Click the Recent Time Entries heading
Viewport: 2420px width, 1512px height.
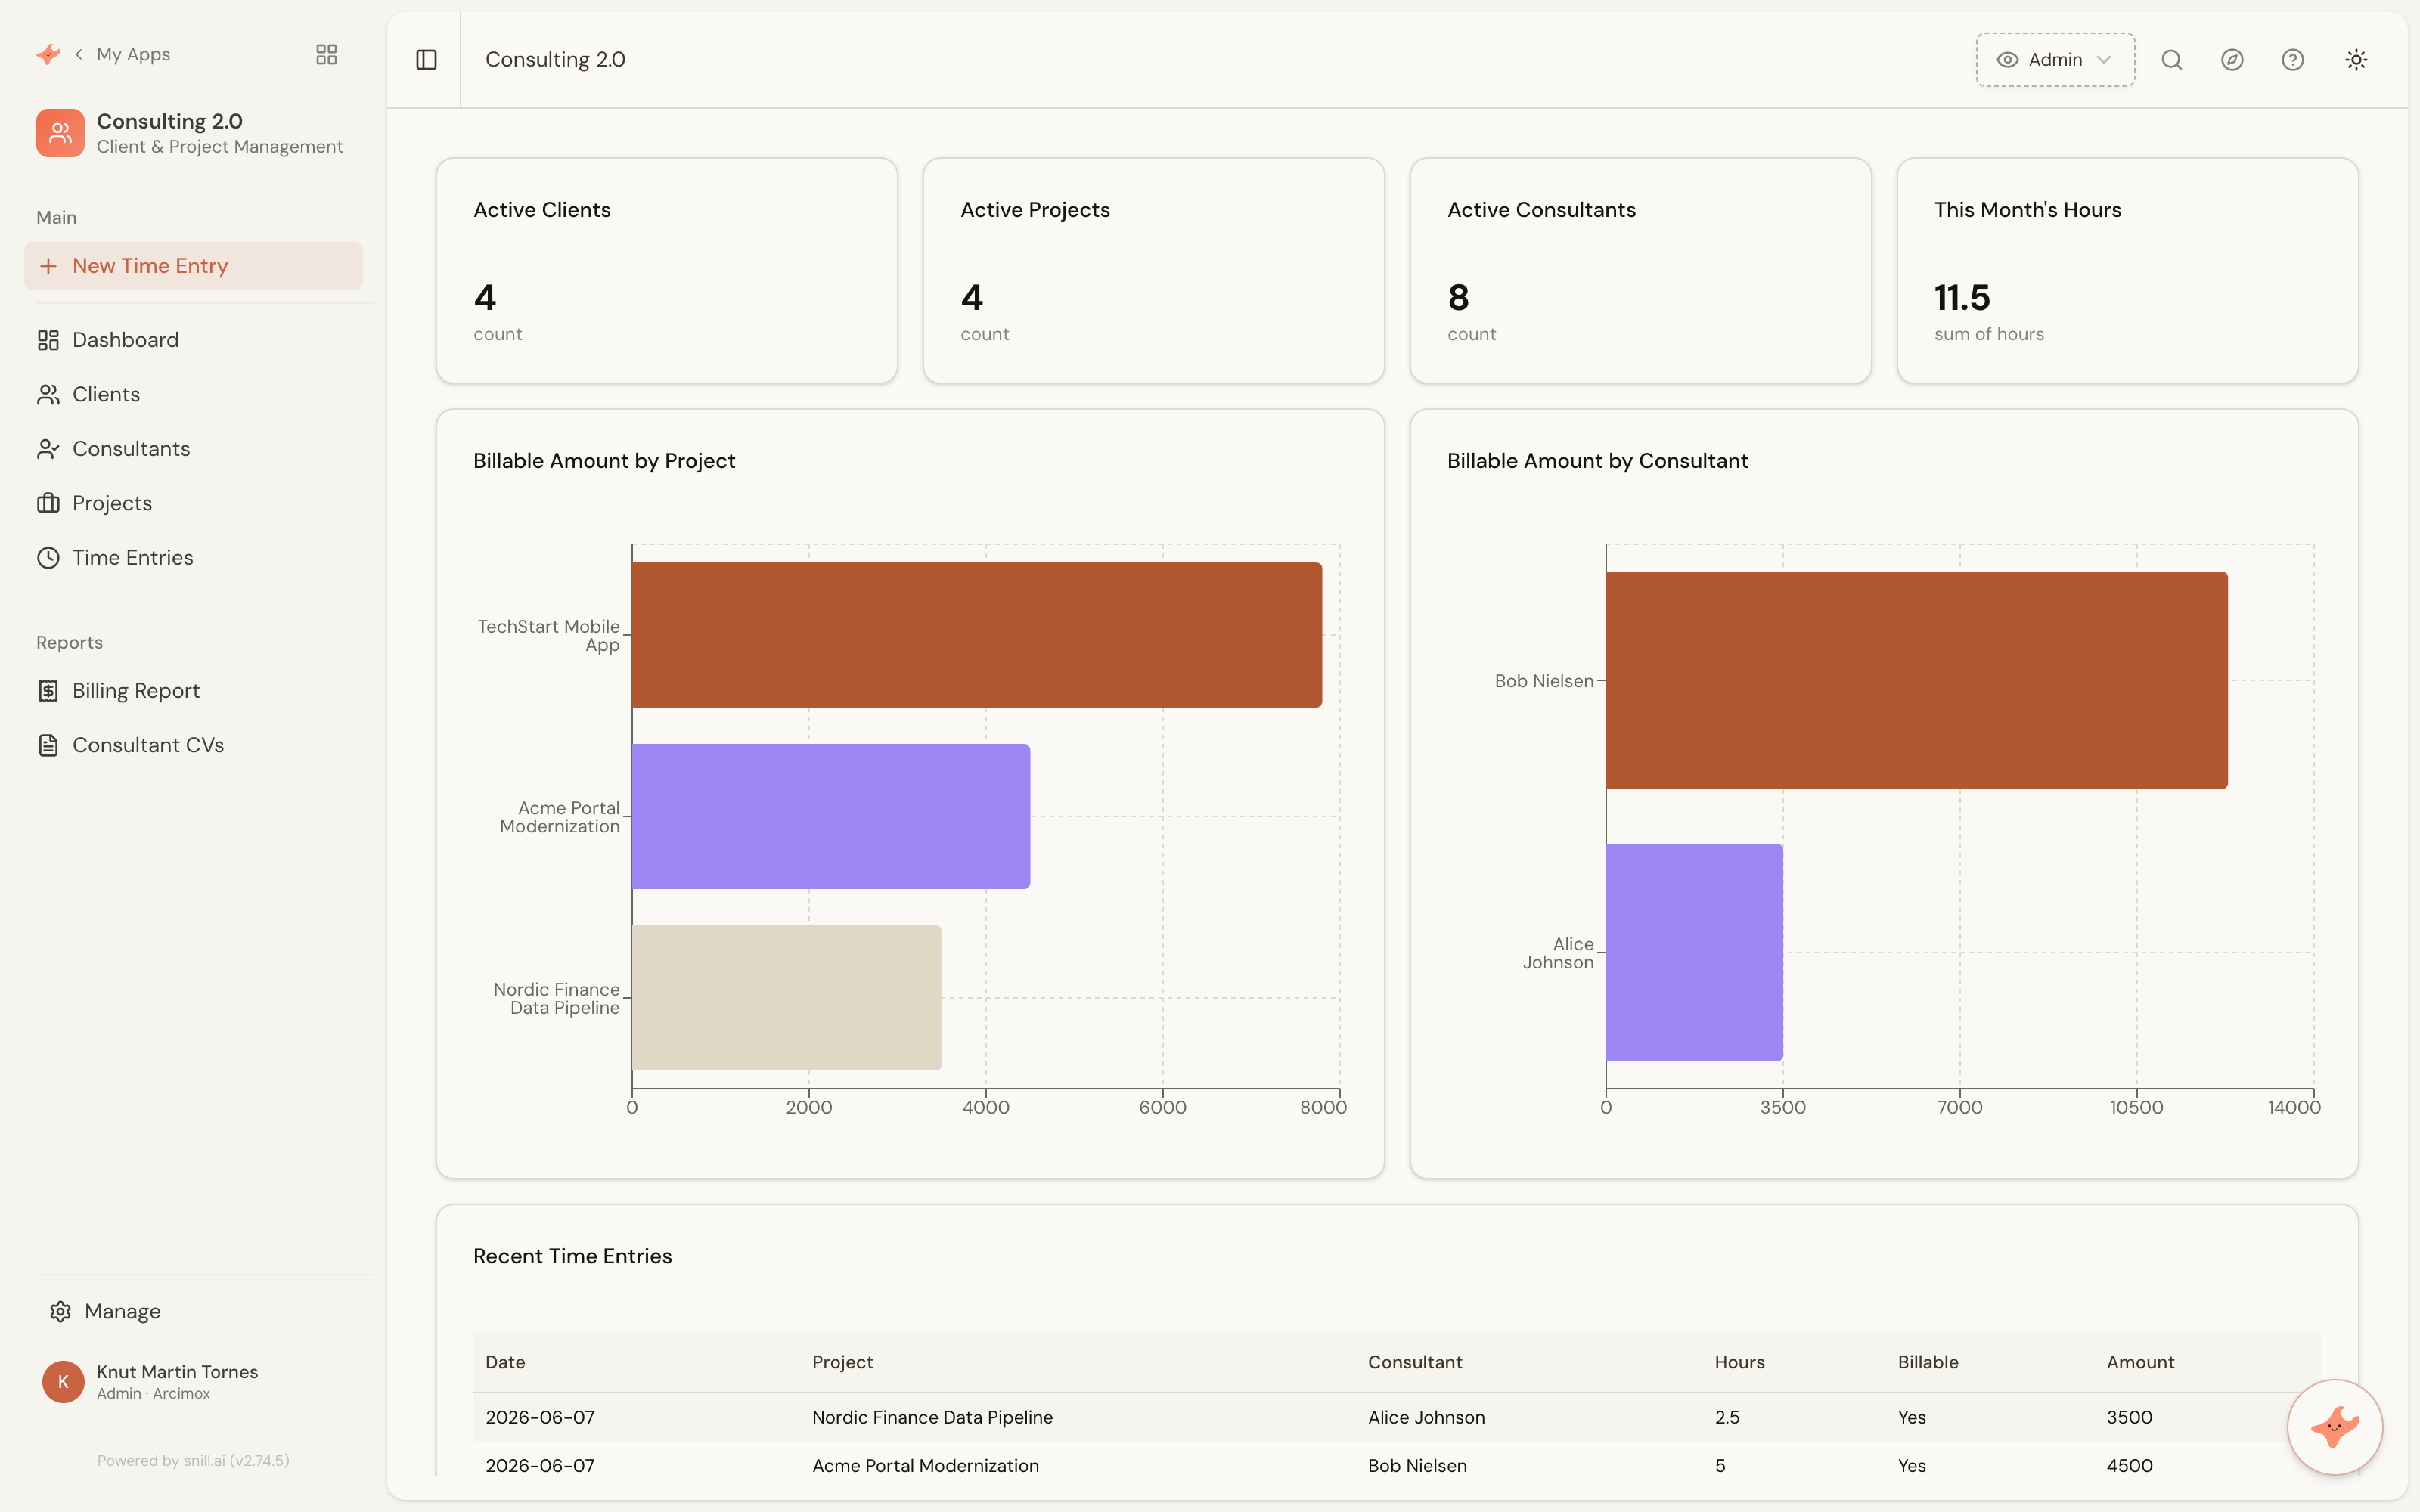[572, 1256]
